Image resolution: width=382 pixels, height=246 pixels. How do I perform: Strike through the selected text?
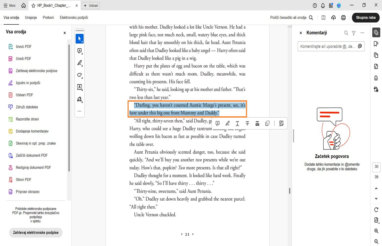247,123
